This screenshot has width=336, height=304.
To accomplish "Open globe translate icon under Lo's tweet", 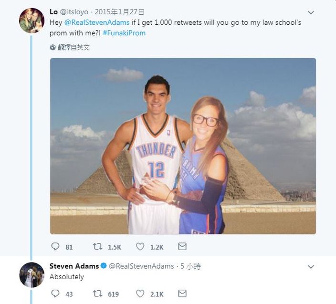I will coord(52,47).
